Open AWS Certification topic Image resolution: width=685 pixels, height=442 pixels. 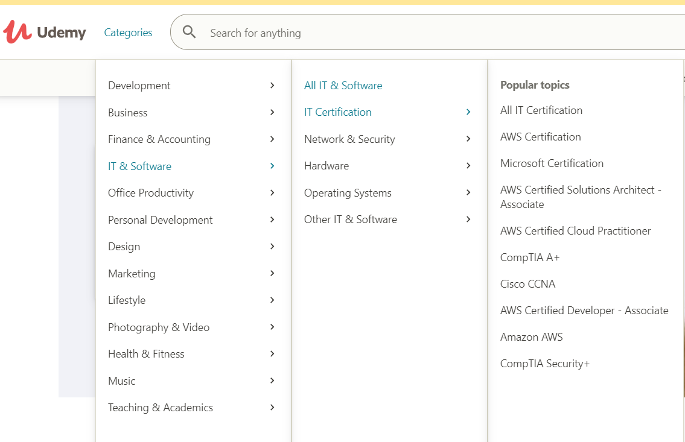(x=540, y=137)
